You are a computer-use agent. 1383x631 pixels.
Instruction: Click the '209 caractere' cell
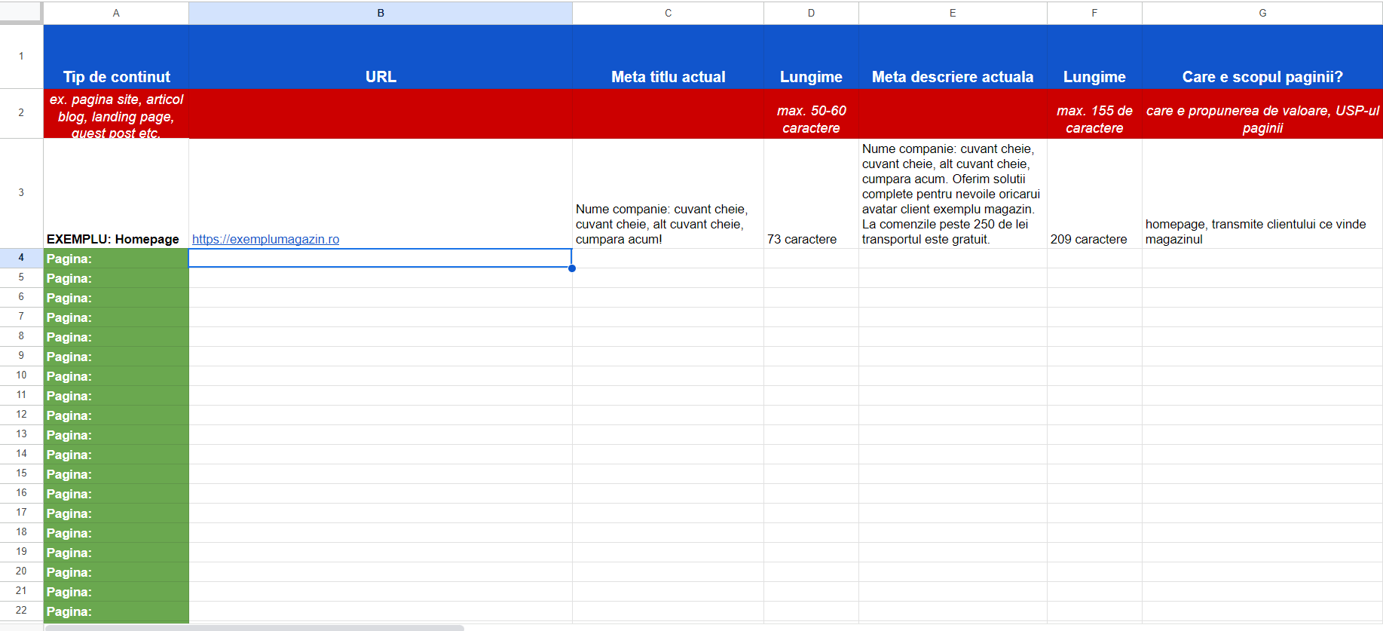[x=1094, y=194]
